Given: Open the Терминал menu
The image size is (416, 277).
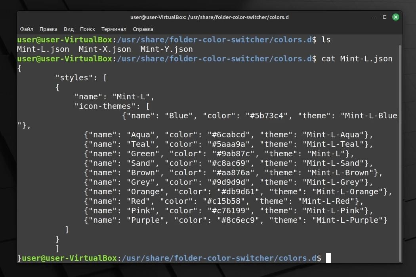Looking at the screenshot, I should click(x=114, y=29).
